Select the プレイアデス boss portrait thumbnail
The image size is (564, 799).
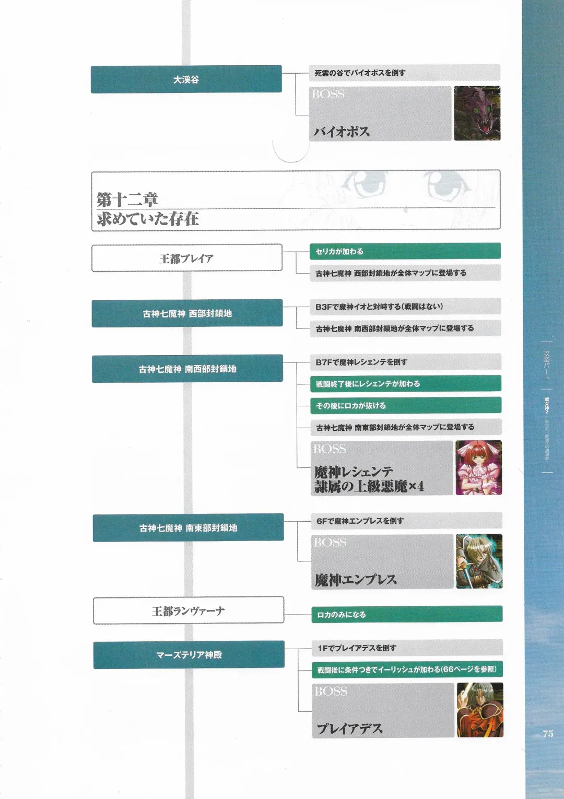point(479,710)
